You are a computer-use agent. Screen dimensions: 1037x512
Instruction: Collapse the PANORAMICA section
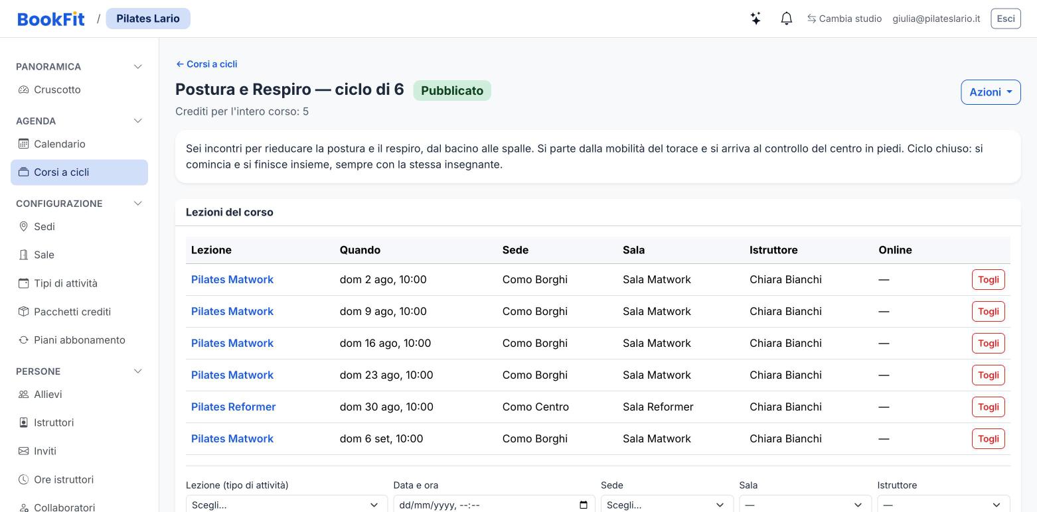138,67
